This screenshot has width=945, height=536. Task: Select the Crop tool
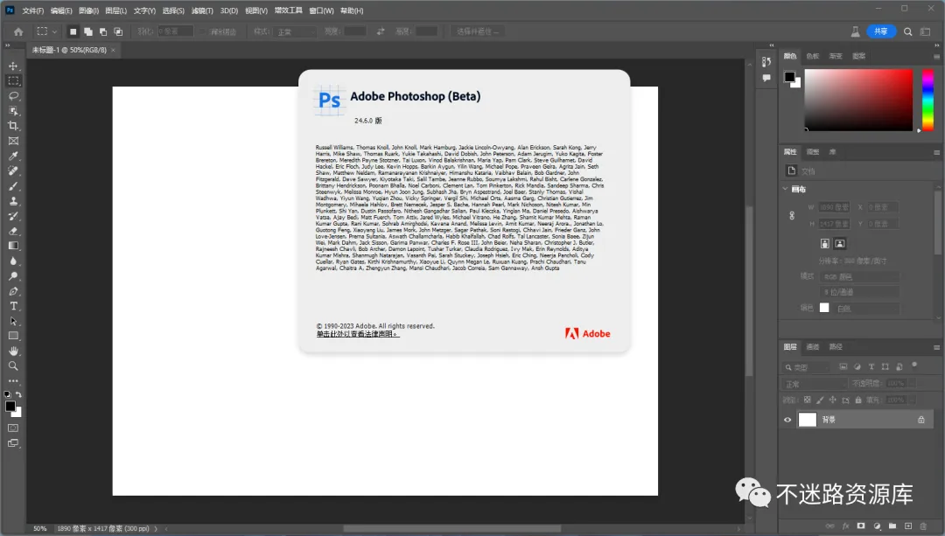coord(13,126)
